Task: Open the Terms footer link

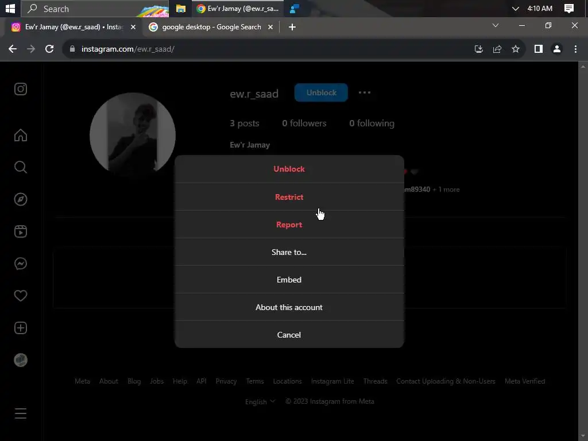Action: (255, 381)
